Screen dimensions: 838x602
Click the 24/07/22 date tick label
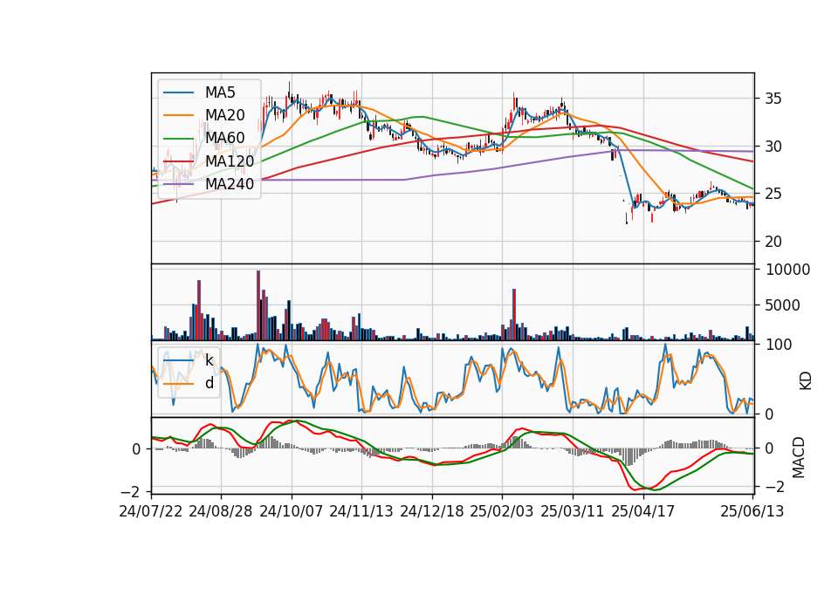coord(151,511)
